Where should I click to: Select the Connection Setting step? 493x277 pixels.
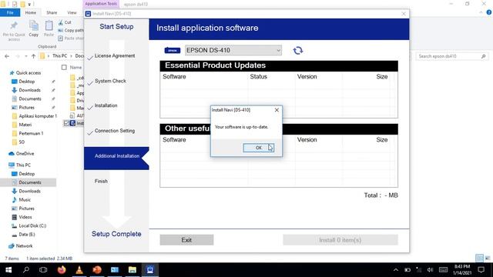click(115, 131)
